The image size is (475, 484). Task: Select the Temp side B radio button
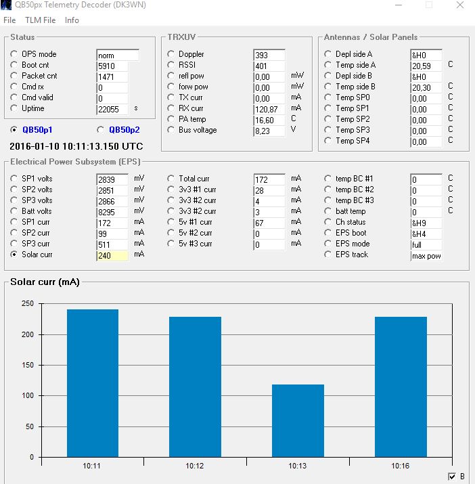[x=327, y=87]
